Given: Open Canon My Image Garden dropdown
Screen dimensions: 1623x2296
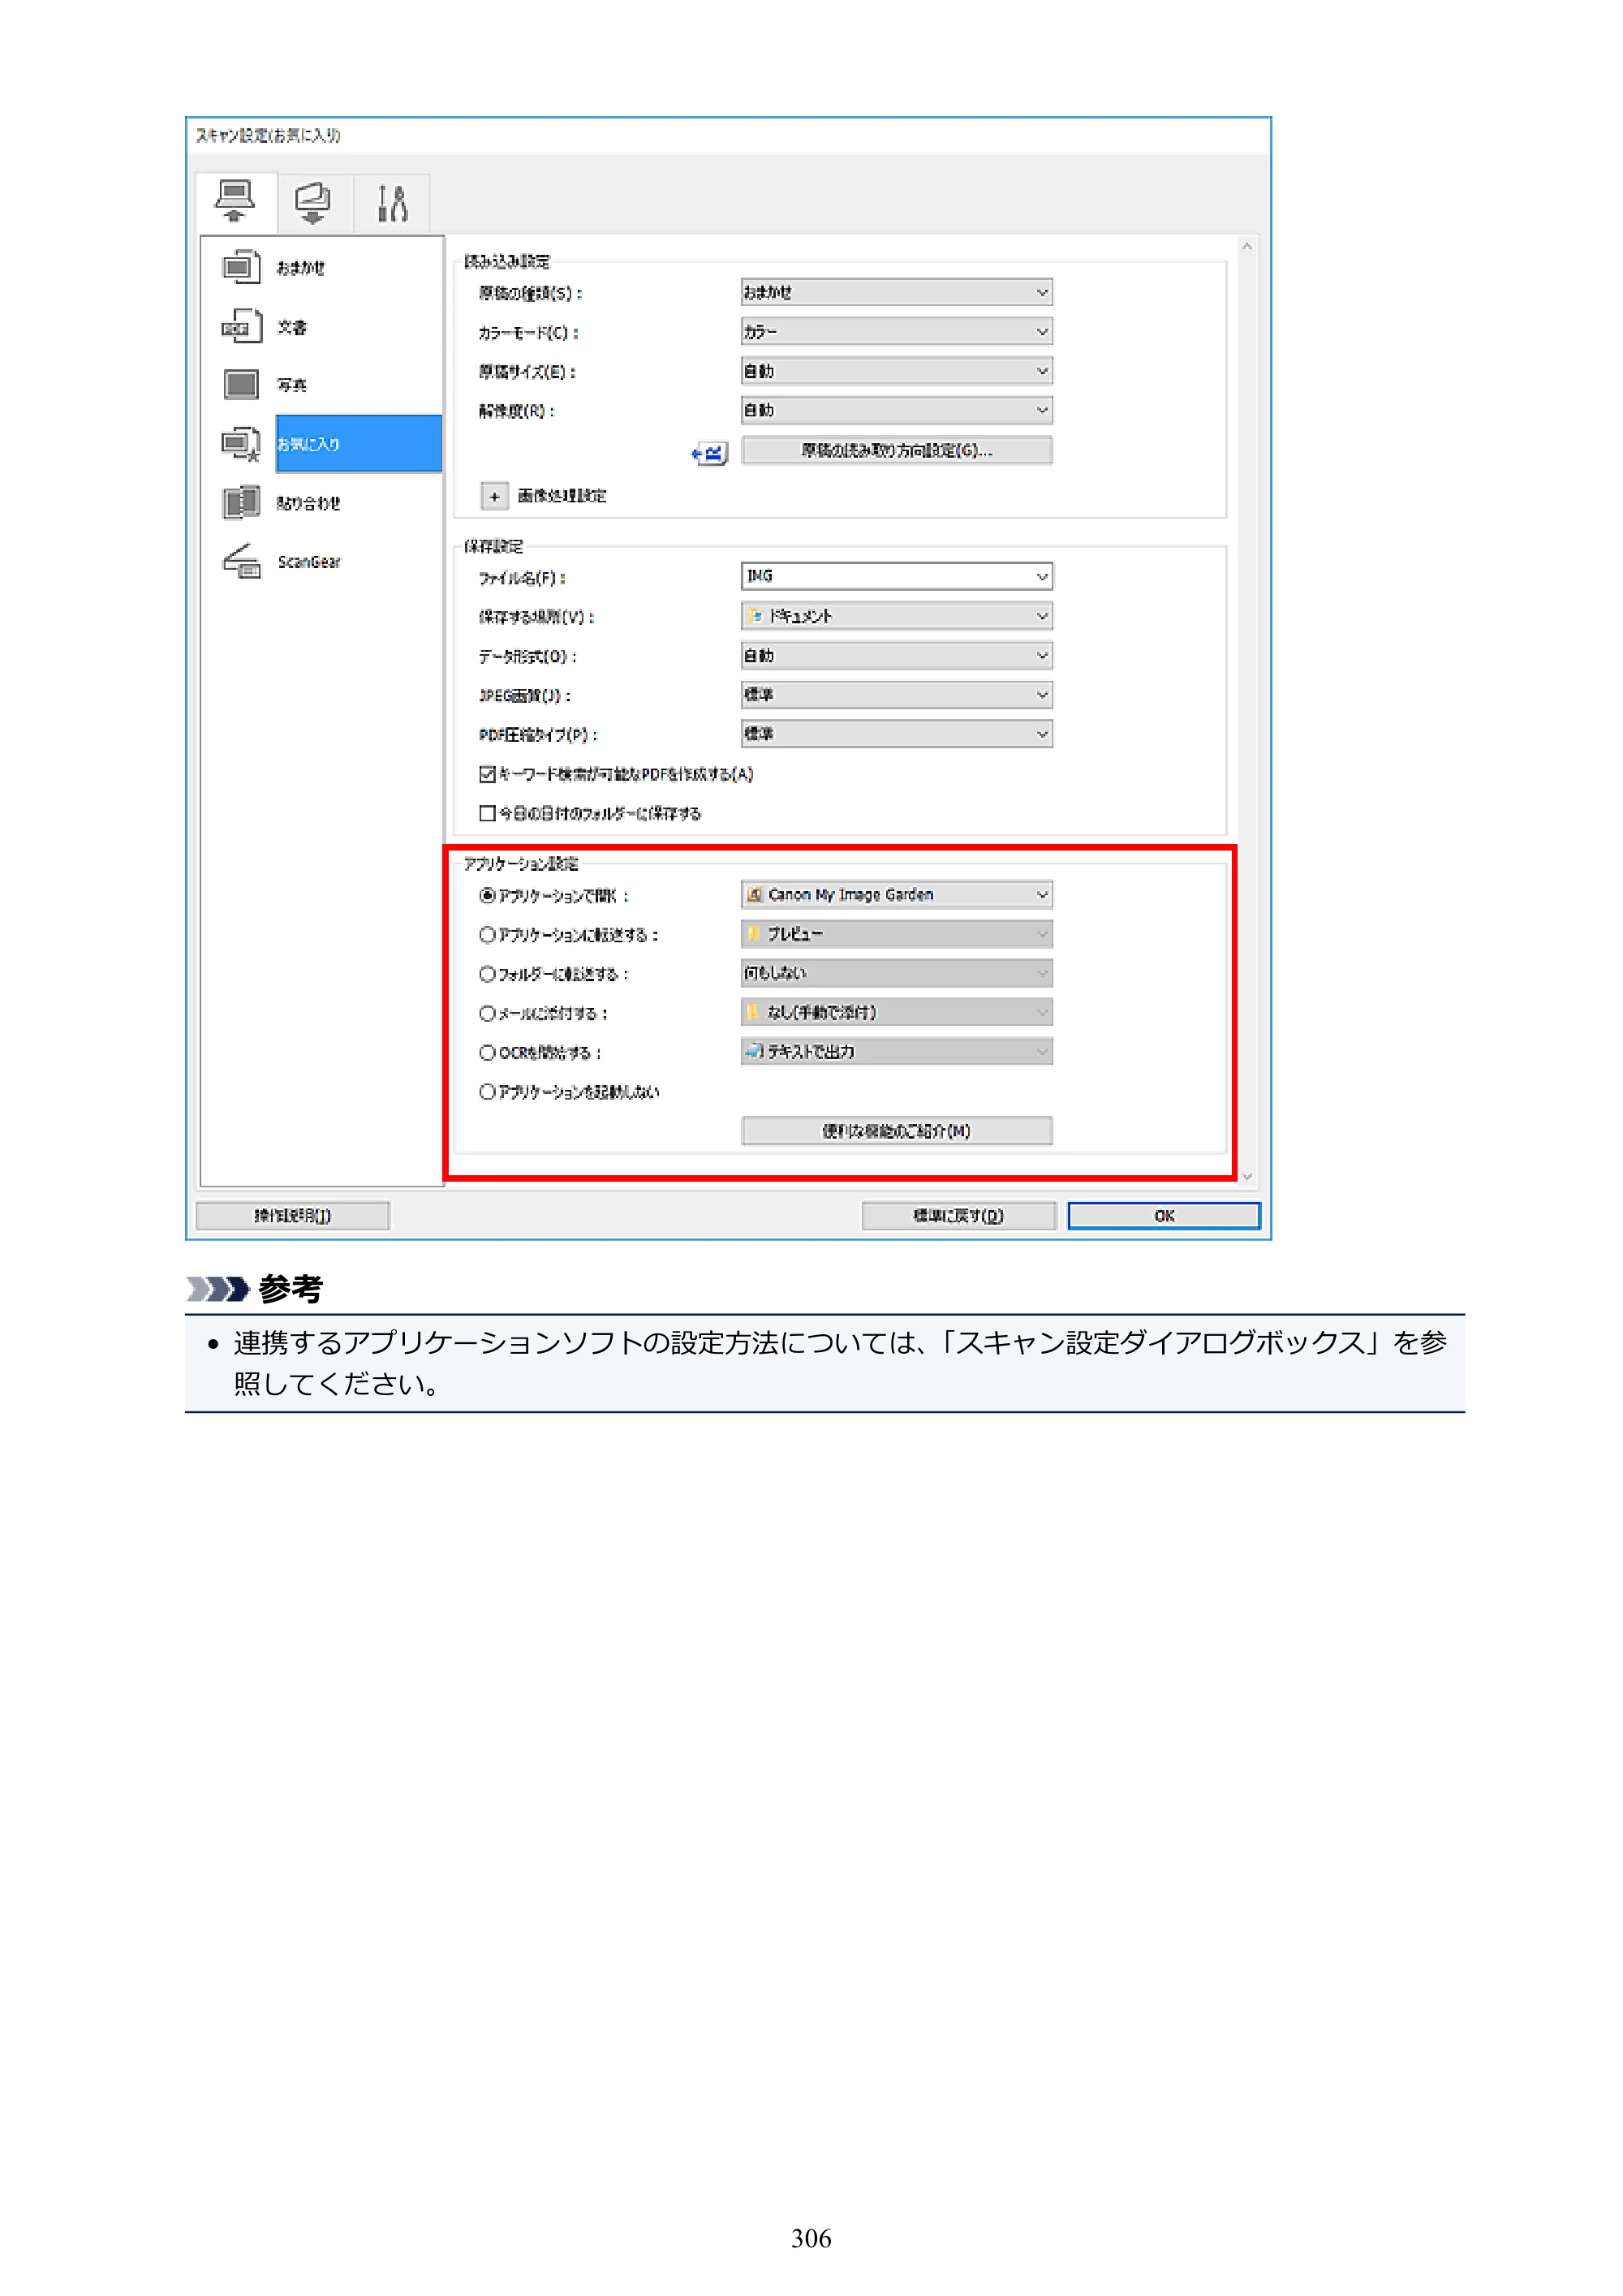Looking at the screenshot, I should (x=896, y=894).
